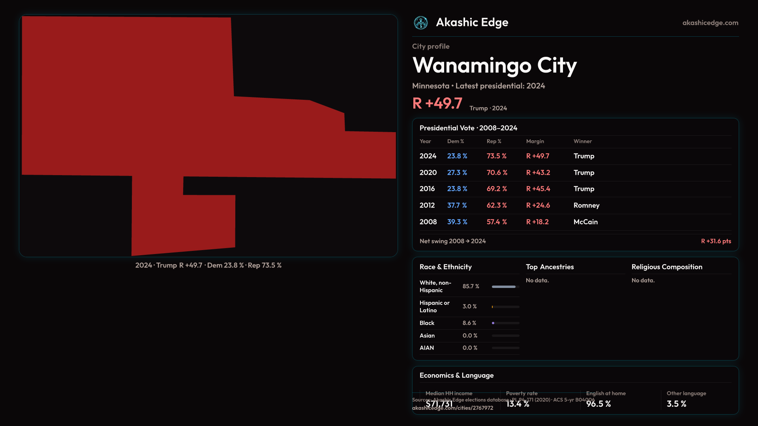Click the Margin column header
Screen dimensions: 758x426
click(535, 141)
